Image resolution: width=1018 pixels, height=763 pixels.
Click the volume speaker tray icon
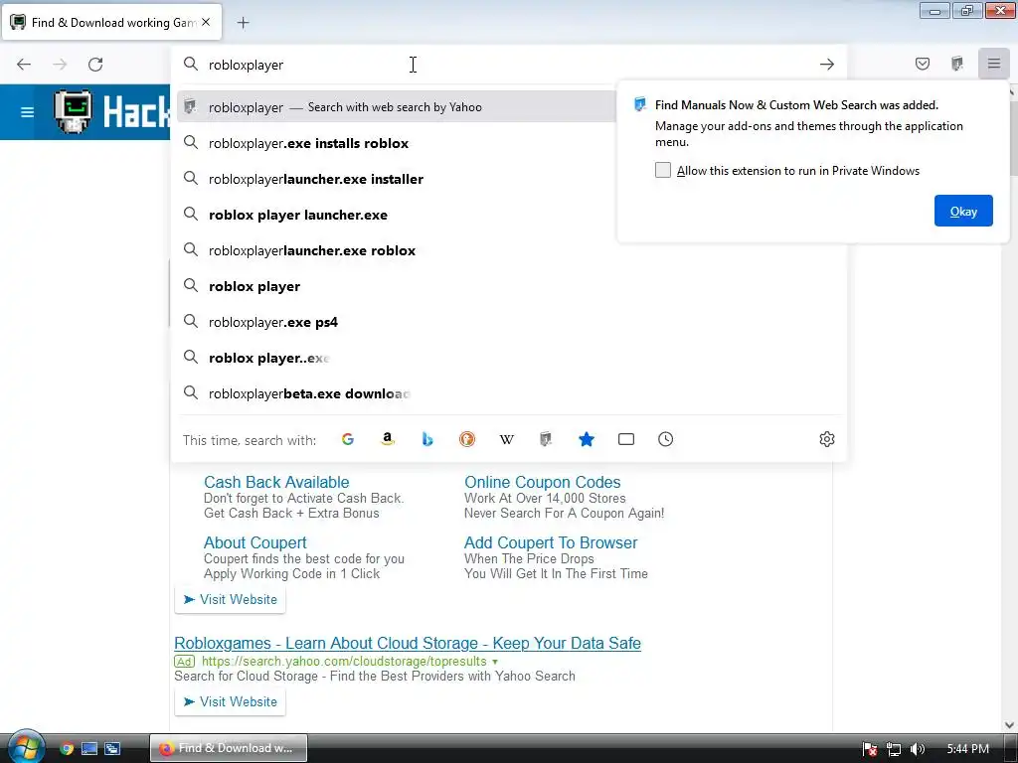tap(917, 749)
